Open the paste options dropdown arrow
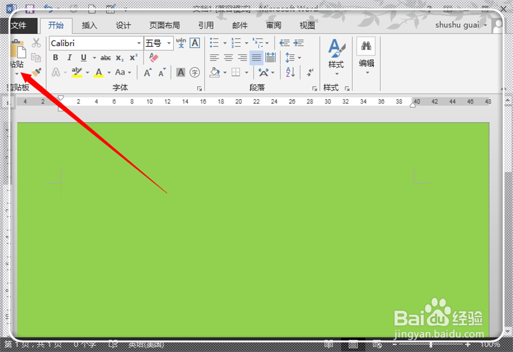513x352 pixels. pyautogui.click(x=17, y=74)
